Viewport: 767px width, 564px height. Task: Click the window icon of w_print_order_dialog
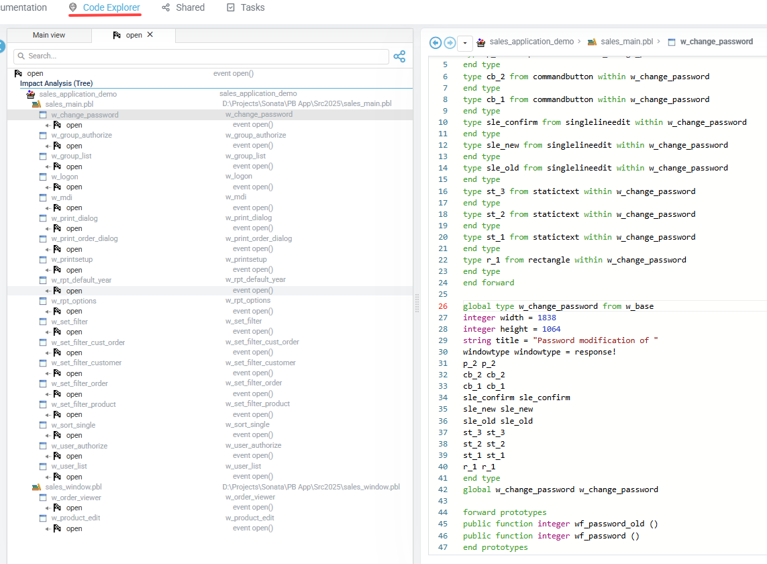click(43, 239)
